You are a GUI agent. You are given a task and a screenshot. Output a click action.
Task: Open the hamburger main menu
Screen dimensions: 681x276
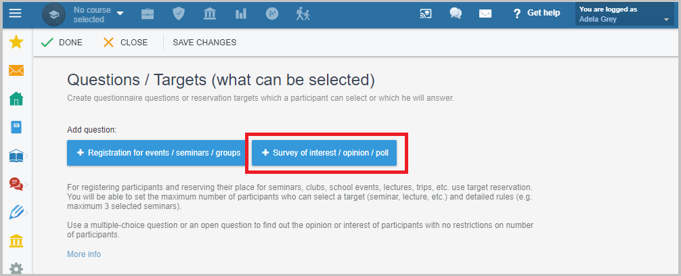click(15, 14)
